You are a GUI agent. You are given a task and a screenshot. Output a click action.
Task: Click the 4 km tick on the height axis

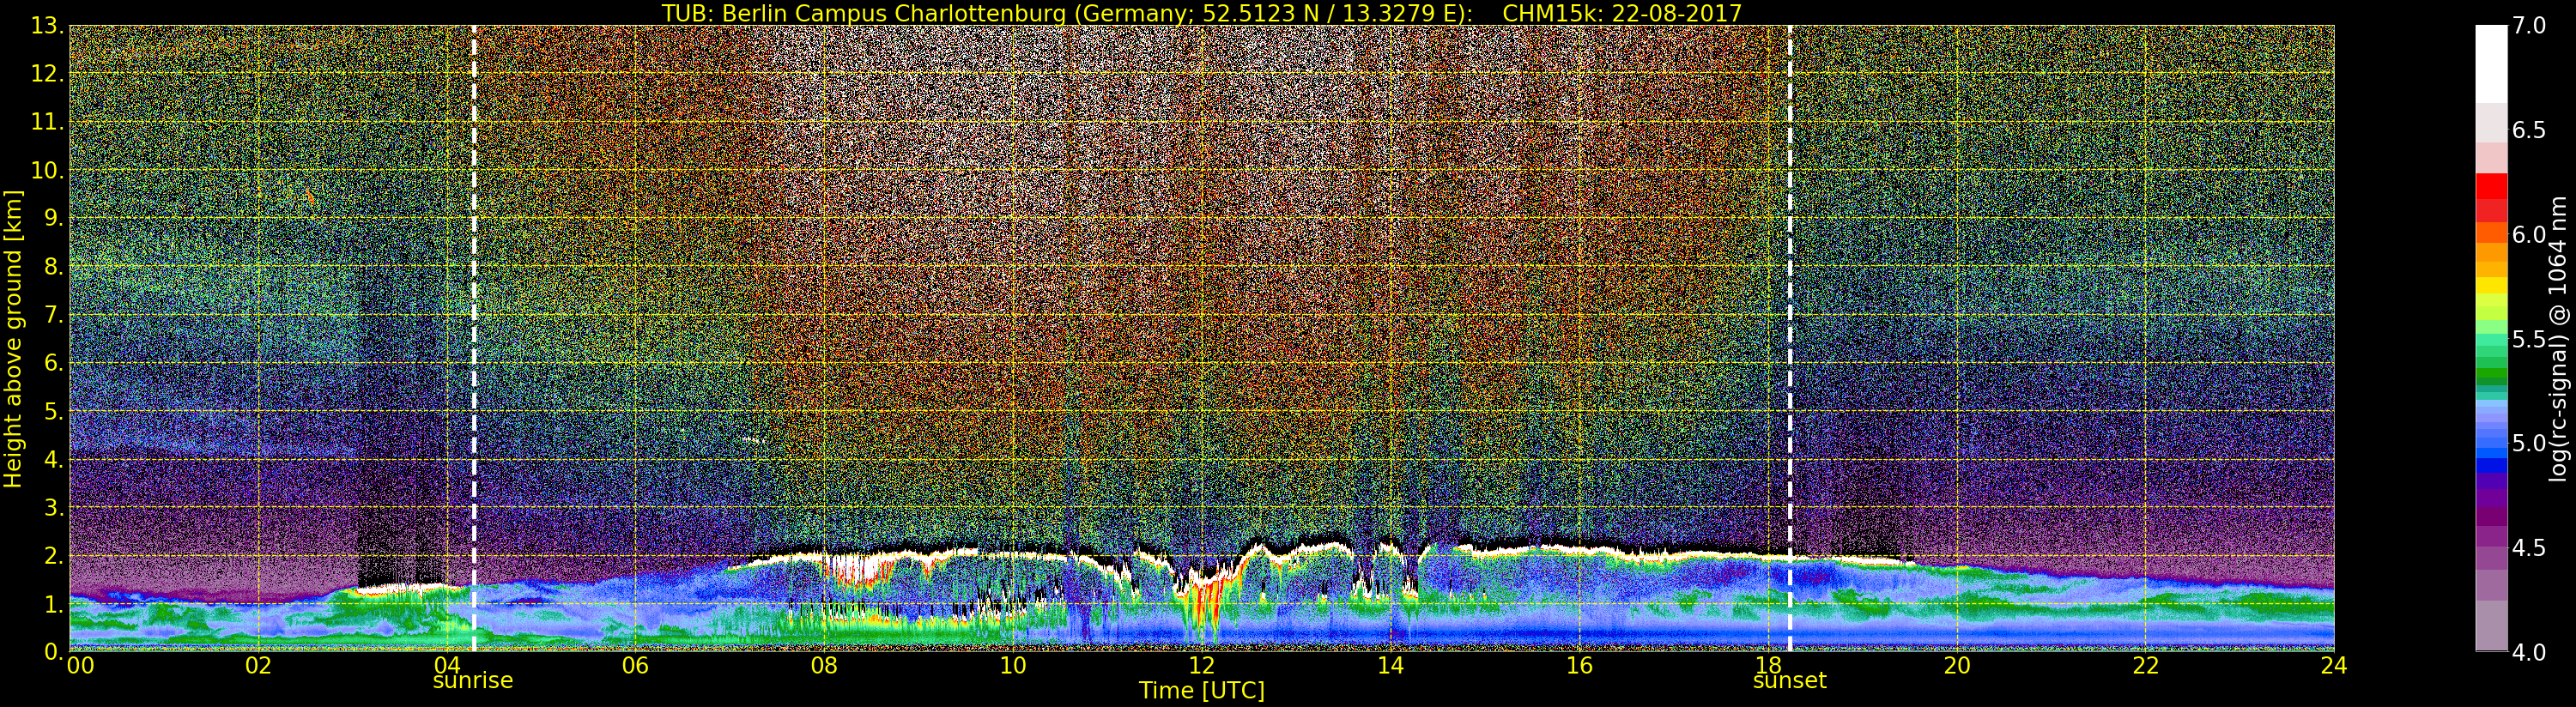(52, 459)
